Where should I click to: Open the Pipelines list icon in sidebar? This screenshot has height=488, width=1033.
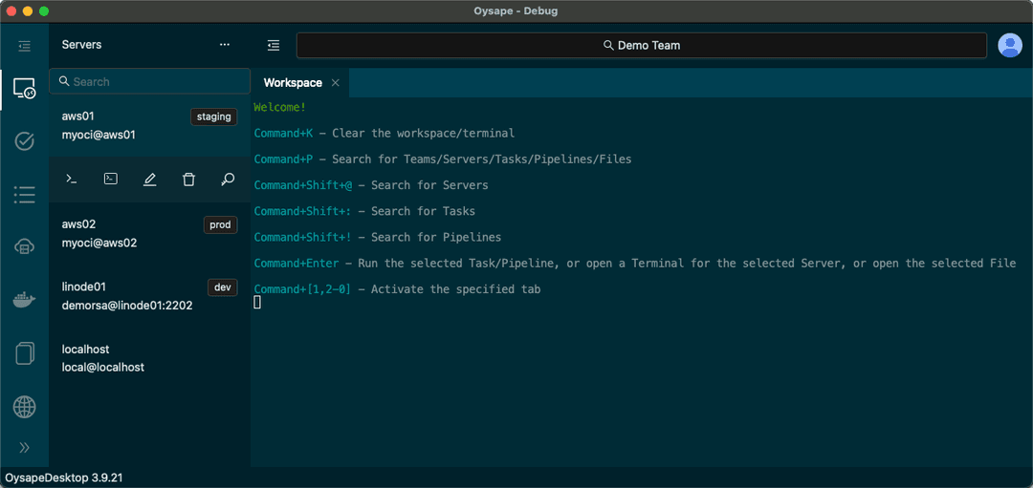[x=24, y=195]
